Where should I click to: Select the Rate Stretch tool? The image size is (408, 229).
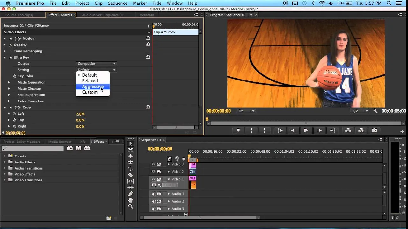tap(131, 169)
